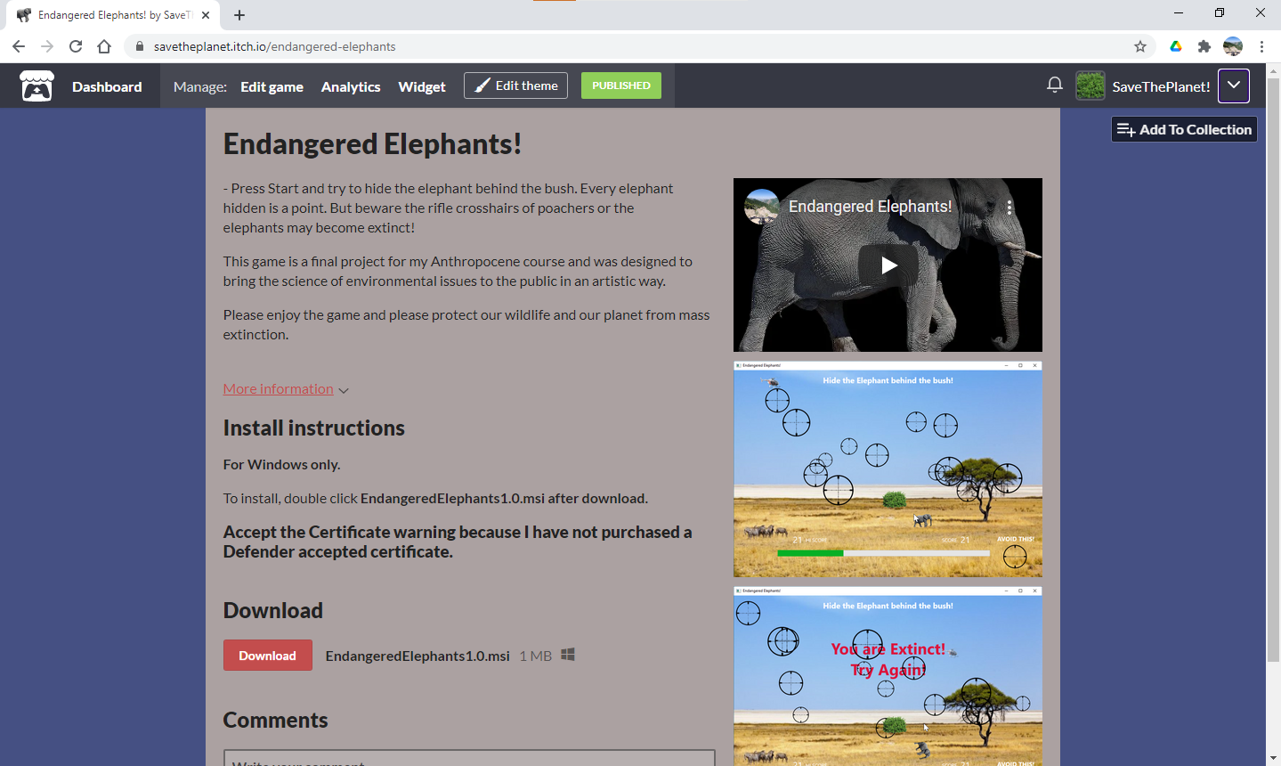Open the Edit game page

(272, 86)
